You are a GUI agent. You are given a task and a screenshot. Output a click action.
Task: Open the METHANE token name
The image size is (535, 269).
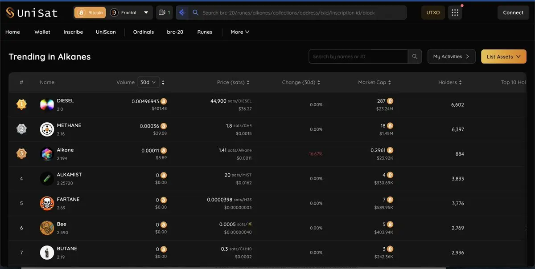pos(69,125)
